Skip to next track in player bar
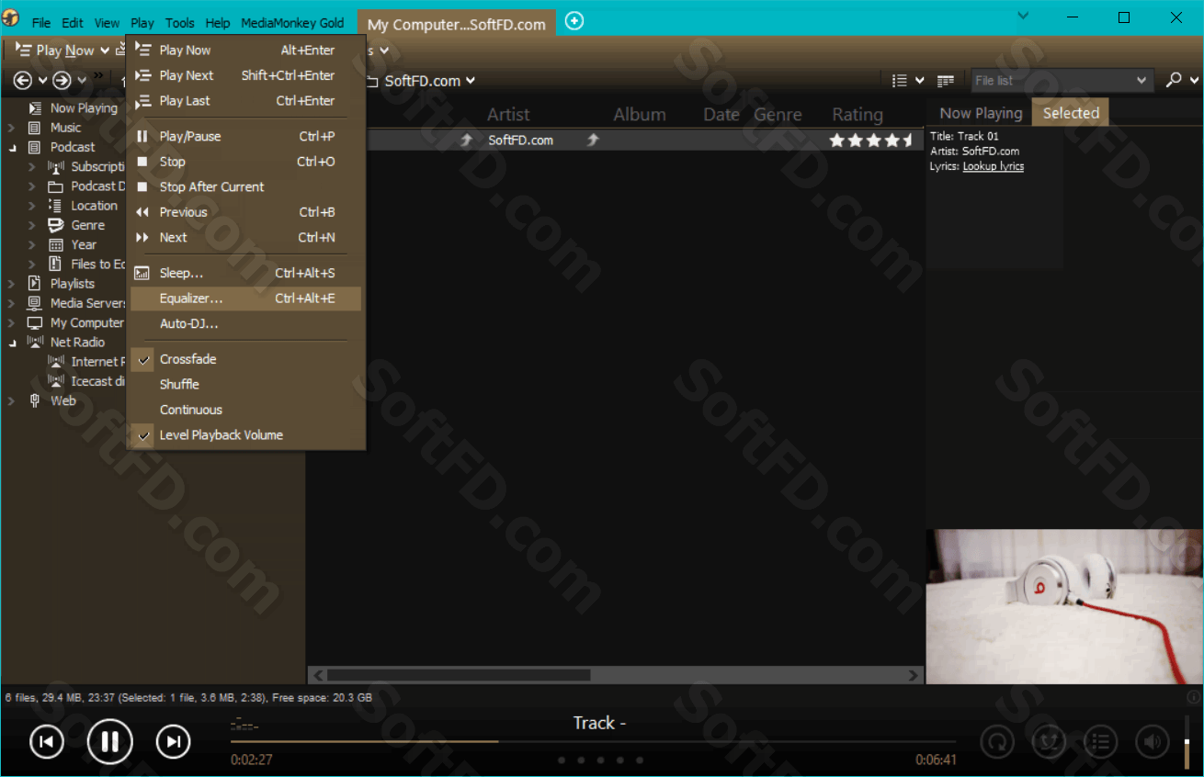The image size is (1204, 777). [x=173, y=742]
